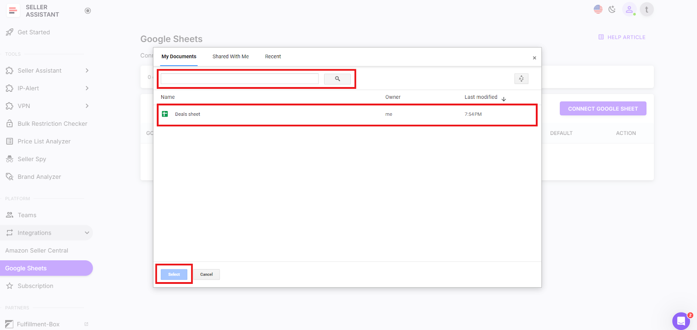Click the Cancel button
Screen dimensions: 697x330
point(206,274)
